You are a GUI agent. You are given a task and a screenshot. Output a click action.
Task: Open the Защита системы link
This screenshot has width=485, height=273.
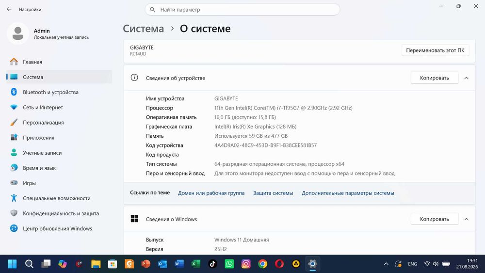273,193
